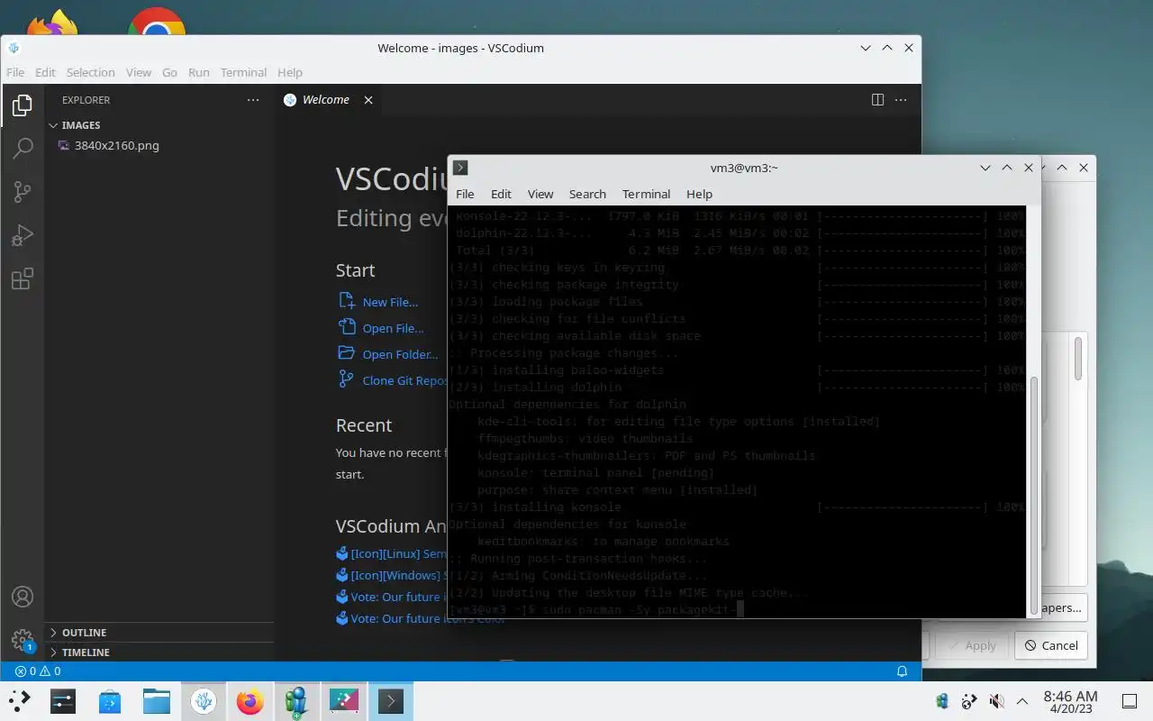Switch to the Welcome tab
This screenshot has width=1153, height=721.
tap(326, 100)
